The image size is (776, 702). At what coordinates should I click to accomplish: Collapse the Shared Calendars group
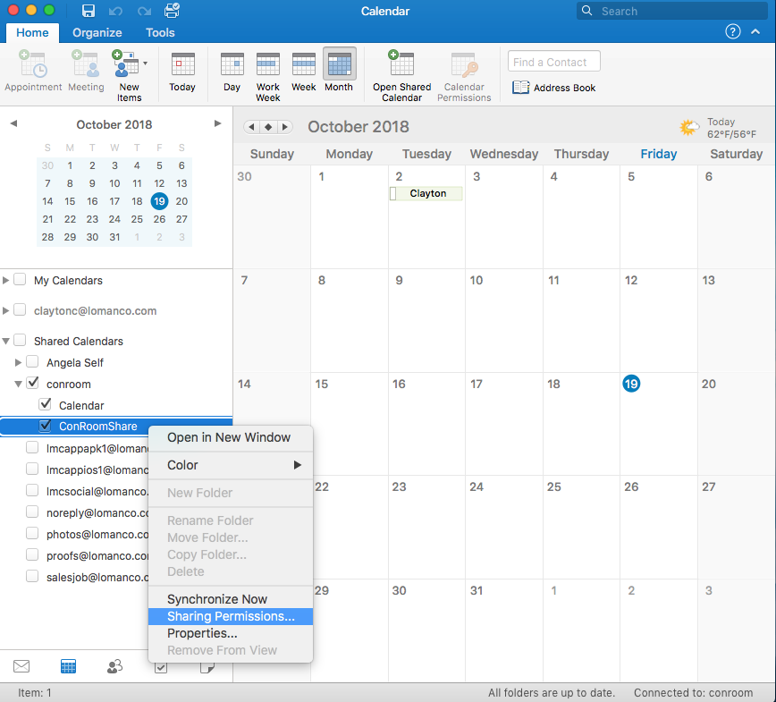point(7,341)
